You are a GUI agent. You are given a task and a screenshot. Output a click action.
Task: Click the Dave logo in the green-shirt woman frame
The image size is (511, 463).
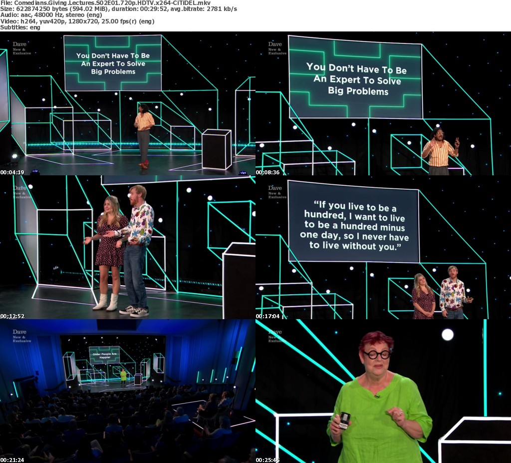tap(275, 332)
